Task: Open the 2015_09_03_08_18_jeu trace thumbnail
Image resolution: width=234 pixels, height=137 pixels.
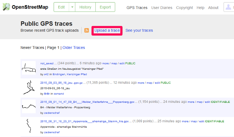Action: pyautogui.click(x=29, y=87)
